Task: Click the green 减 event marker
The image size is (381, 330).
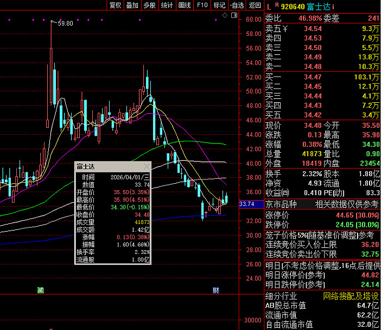Action: [40, 290]
